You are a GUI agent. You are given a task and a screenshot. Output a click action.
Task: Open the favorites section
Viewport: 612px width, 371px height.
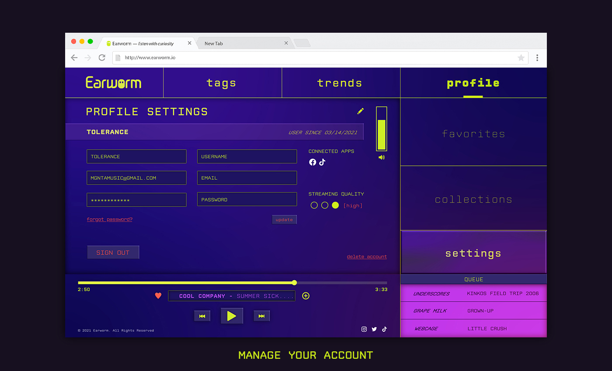473,132
